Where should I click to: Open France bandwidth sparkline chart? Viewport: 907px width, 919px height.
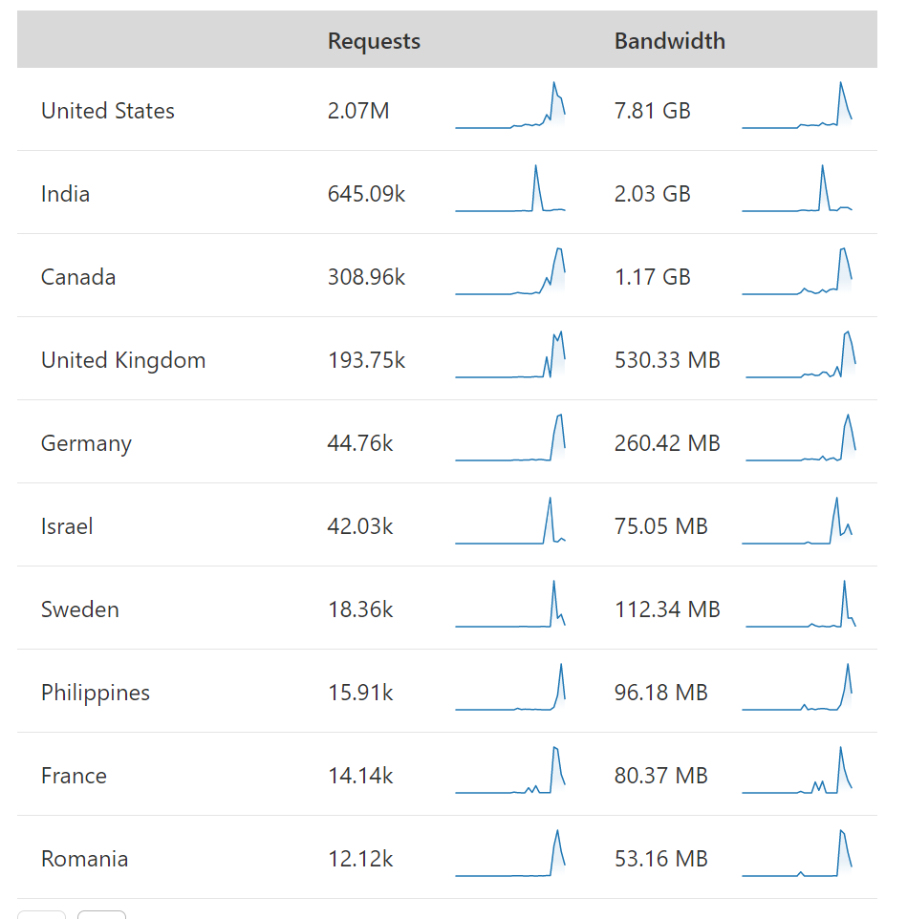[x=797, y=771]
